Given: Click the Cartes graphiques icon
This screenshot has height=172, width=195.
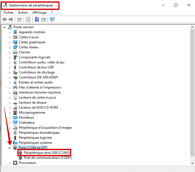Looking at the screenshot, I should [x=15, y=42].
